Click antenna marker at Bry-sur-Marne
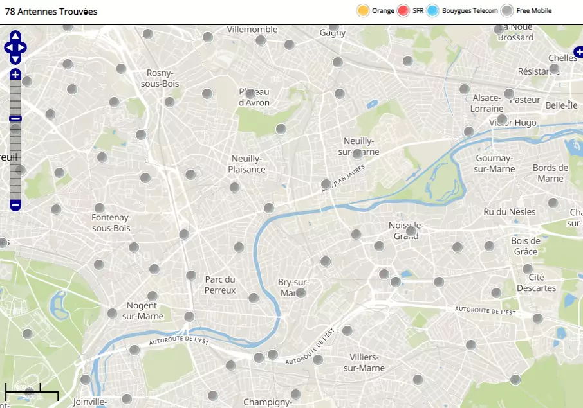Screen dimensions: 583x408 tap(301, 292)
